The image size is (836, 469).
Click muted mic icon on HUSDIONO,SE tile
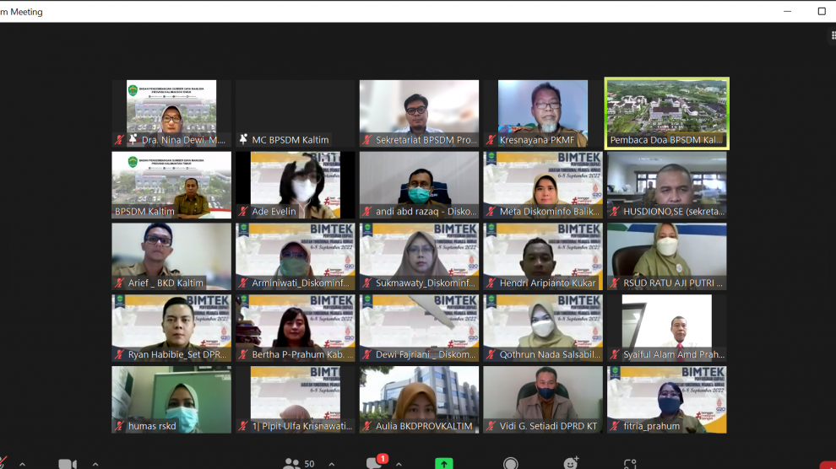(614, 212)
